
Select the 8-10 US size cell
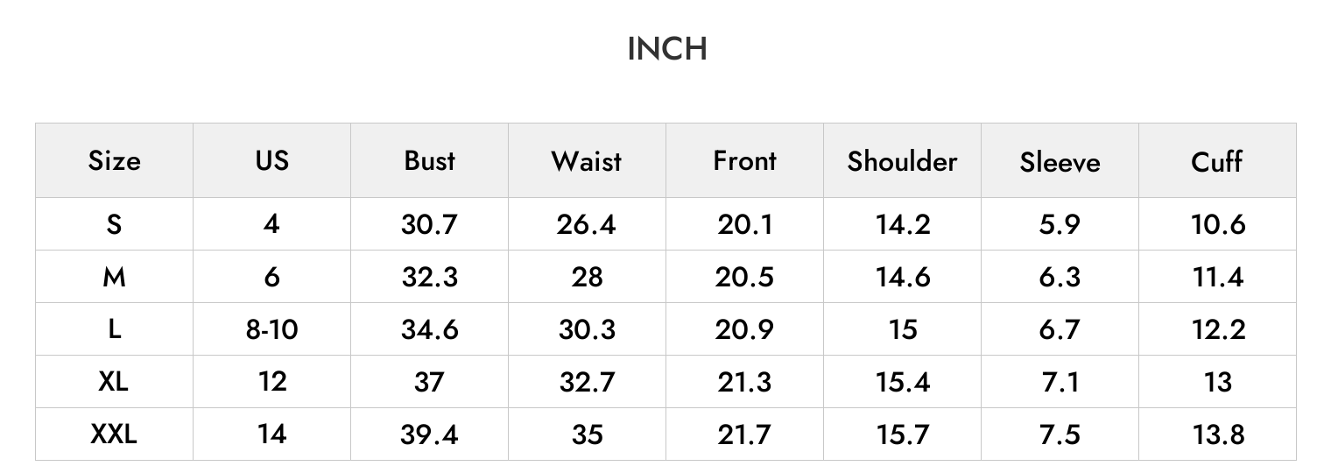(271, 329)
